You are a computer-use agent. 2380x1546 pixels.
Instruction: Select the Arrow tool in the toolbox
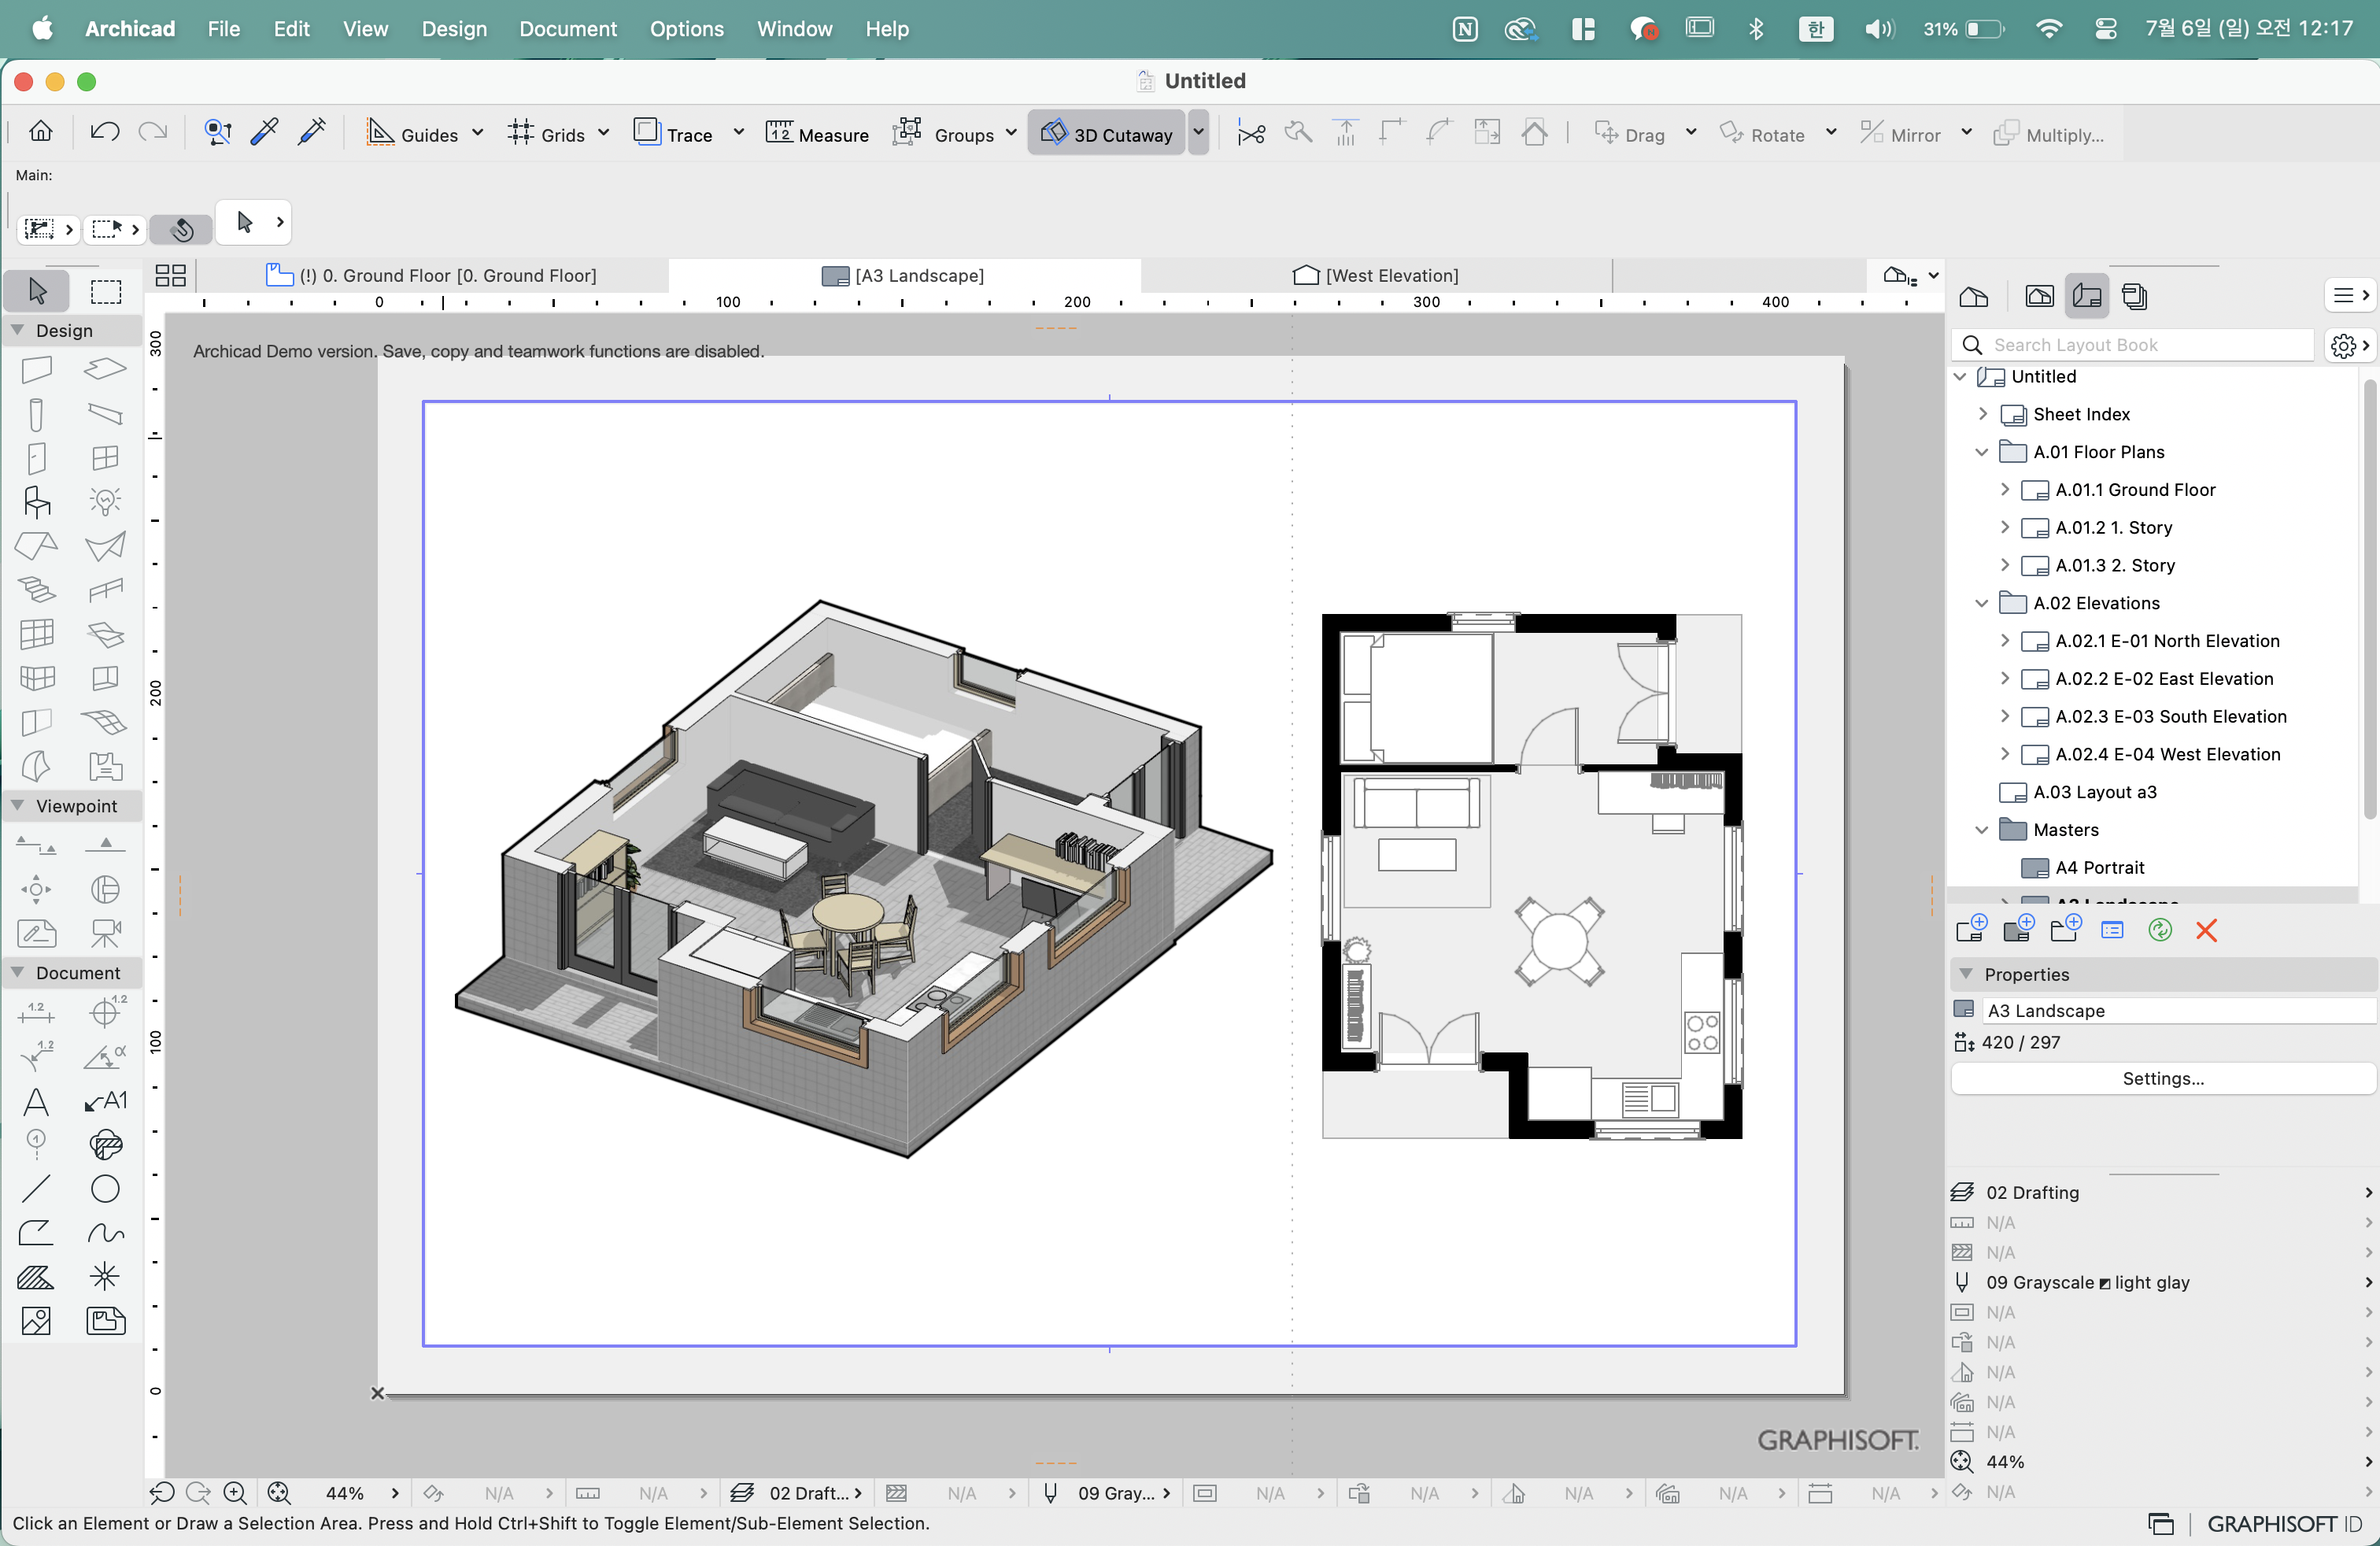coord(37,291)
